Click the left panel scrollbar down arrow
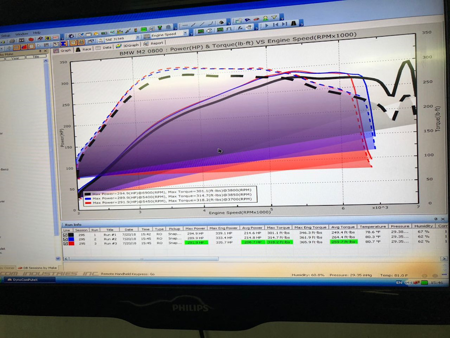 (58, 258)
